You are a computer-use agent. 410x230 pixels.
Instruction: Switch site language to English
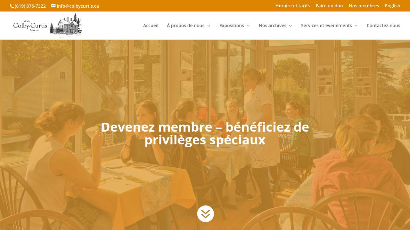[x=392, y=6]
